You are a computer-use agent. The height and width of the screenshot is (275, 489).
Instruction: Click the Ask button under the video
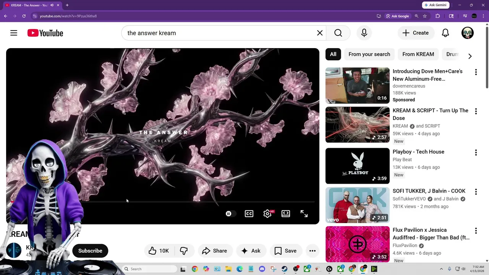point(251,251)
